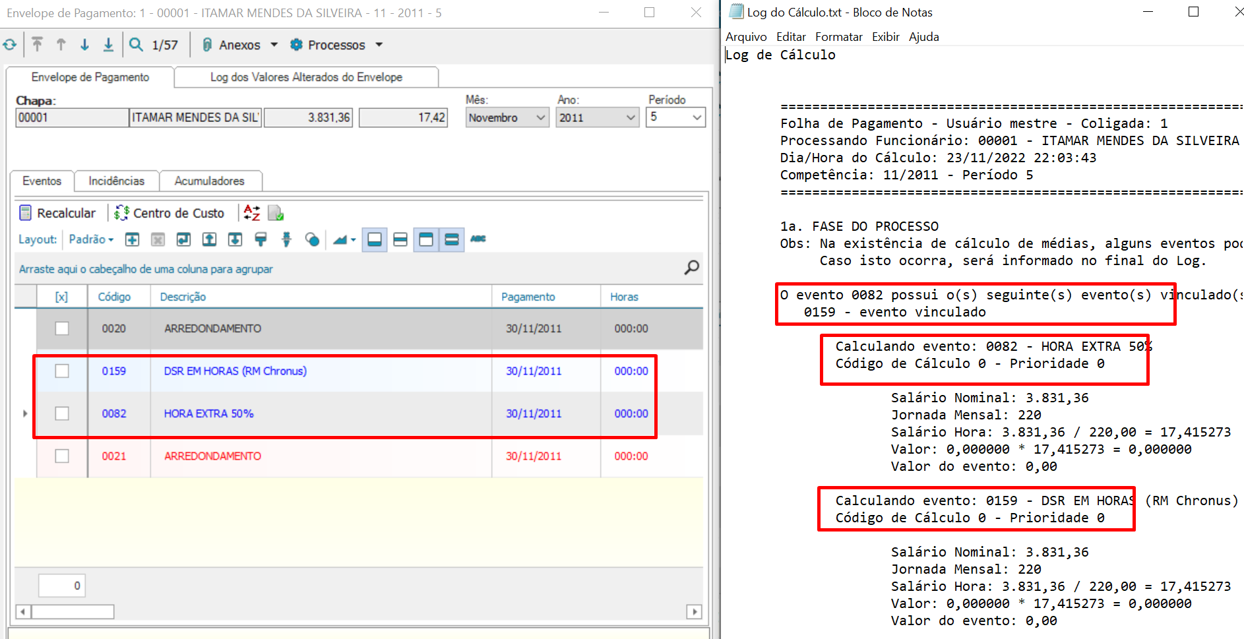Screen dimensions: 1244x639
Task: Toggle the bottom panel layout icon
Action: 375,239
